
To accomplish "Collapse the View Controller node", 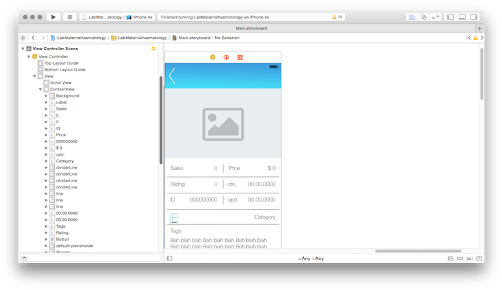I will pos(28,56).
